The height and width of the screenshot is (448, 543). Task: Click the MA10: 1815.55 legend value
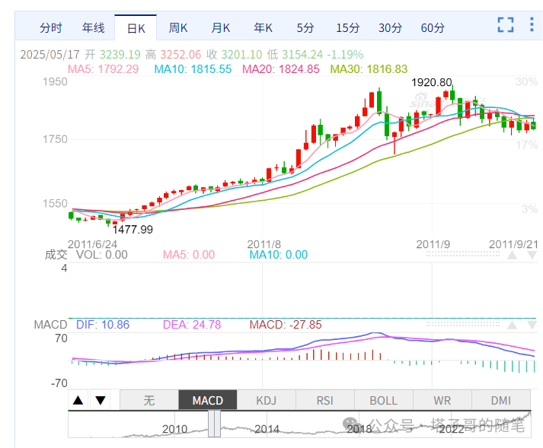[x=193, y=69]
